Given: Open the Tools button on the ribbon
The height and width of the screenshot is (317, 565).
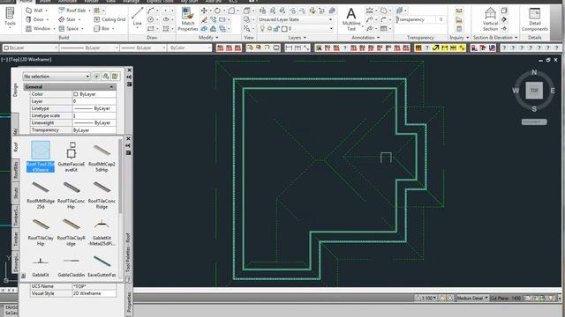Looking at the screenshot, I should pos(10,17).
